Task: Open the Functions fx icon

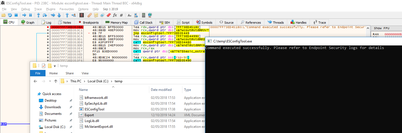Action: 115,15
